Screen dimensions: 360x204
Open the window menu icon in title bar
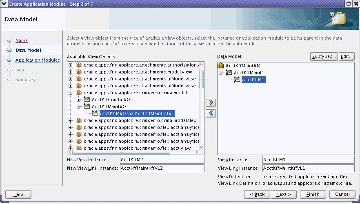tap(4, 4)
